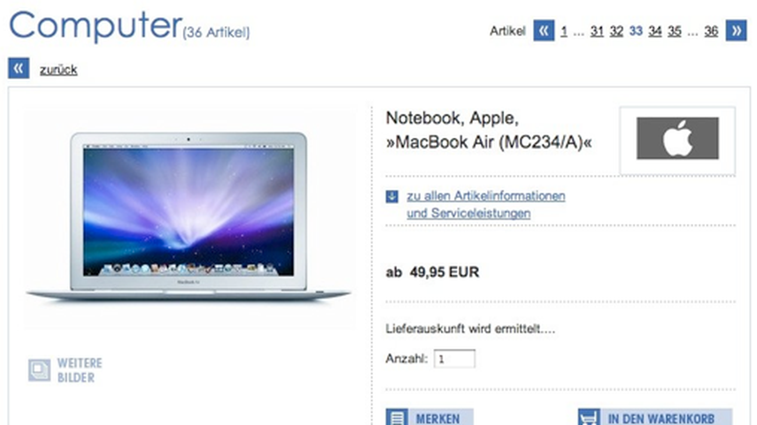This screenshot has width=757, height=425.
Task: Select page 34 in pagination
Action: 655,31
